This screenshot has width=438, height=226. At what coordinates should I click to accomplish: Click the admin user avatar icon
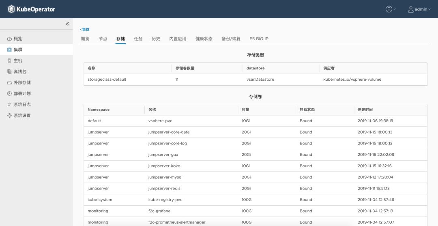click(410, 9)
